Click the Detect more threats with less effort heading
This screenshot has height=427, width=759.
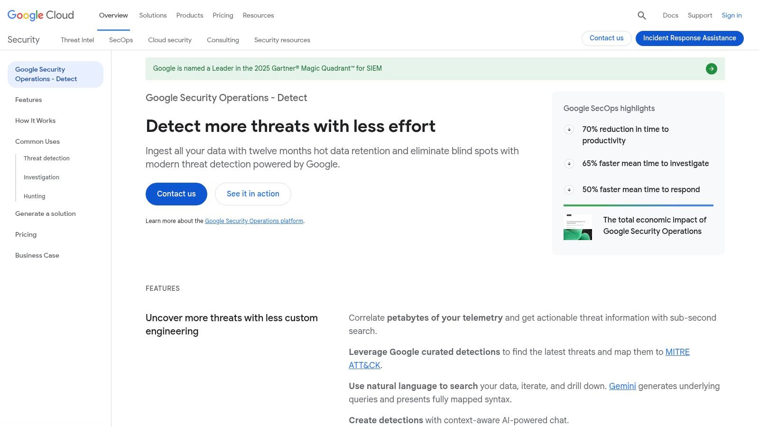(290, 126)
